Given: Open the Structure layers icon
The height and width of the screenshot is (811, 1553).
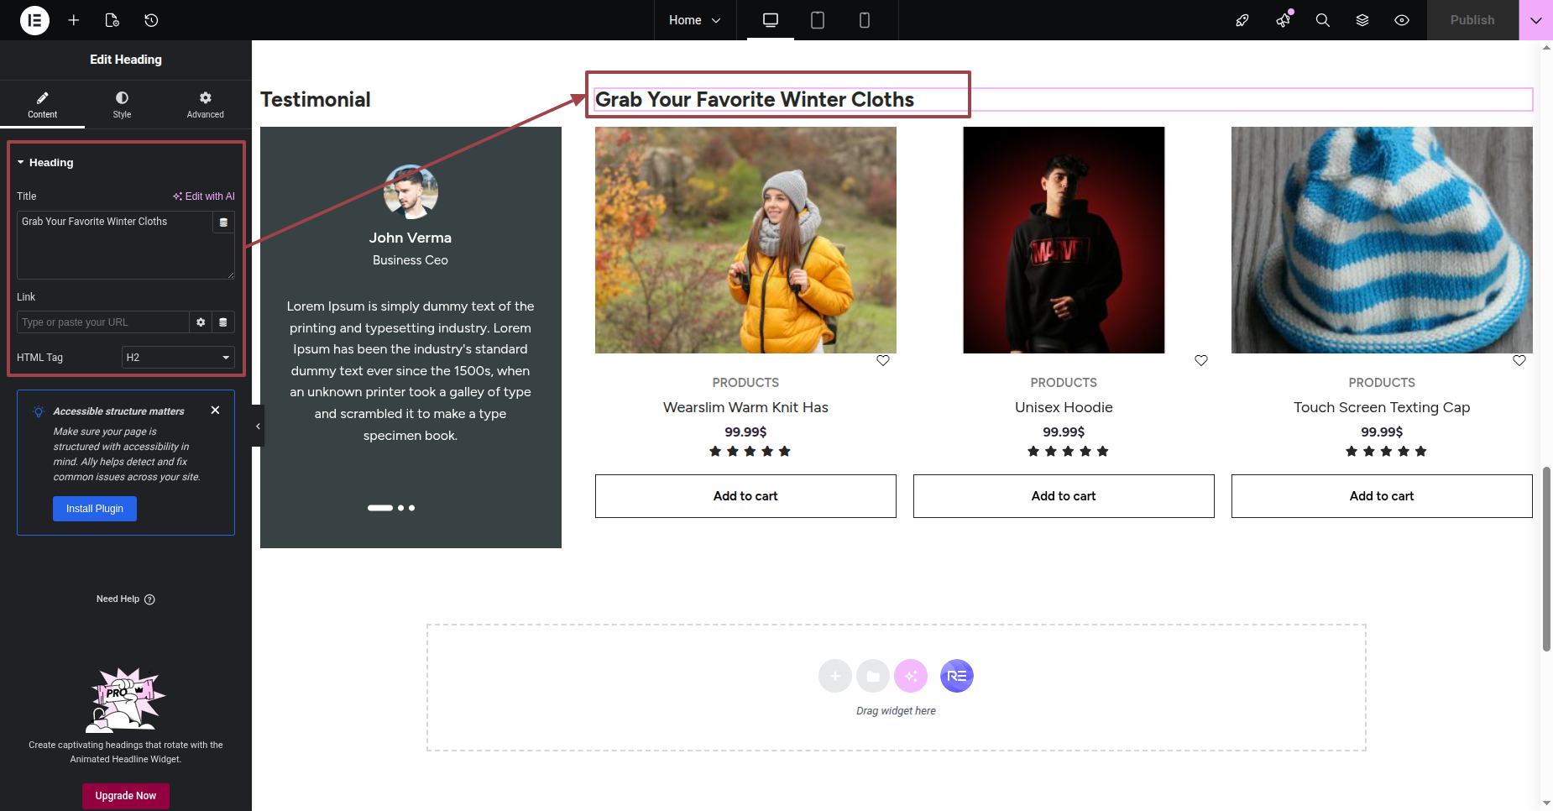Looking at the screenshot, I should 1362,20.
